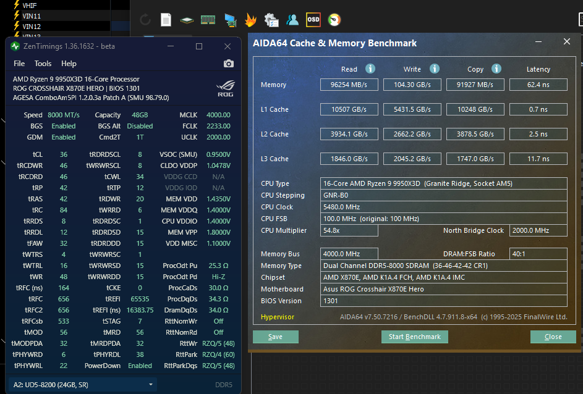Take a screenshot with ZenTimings camera icon
This screenshot has height=394, width=583.
point(228,64)
